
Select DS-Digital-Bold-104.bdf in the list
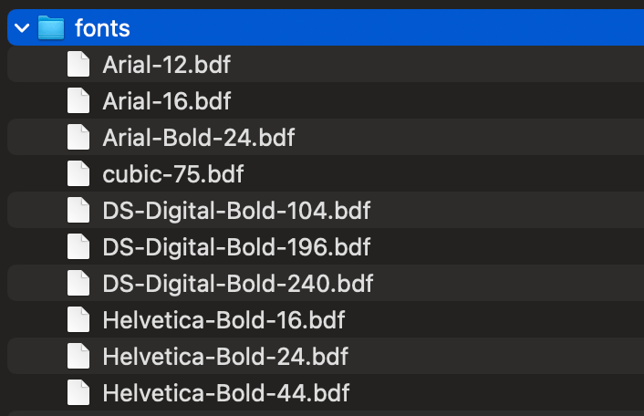coord(237,211)
